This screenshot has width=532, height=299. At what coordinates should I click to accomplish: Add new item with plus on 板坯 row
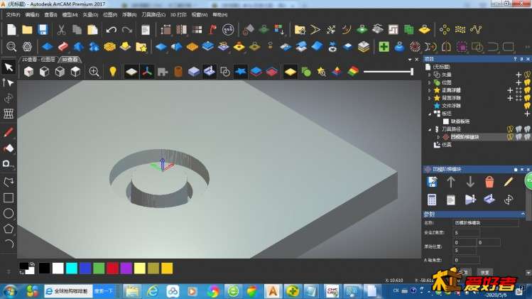click(x=527, y=114)
